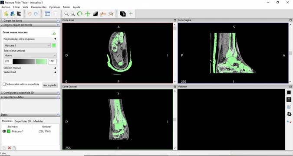Collapse section 2. Elegir la región de interés
Screen dimensions: 293x156
coord(58,25)
